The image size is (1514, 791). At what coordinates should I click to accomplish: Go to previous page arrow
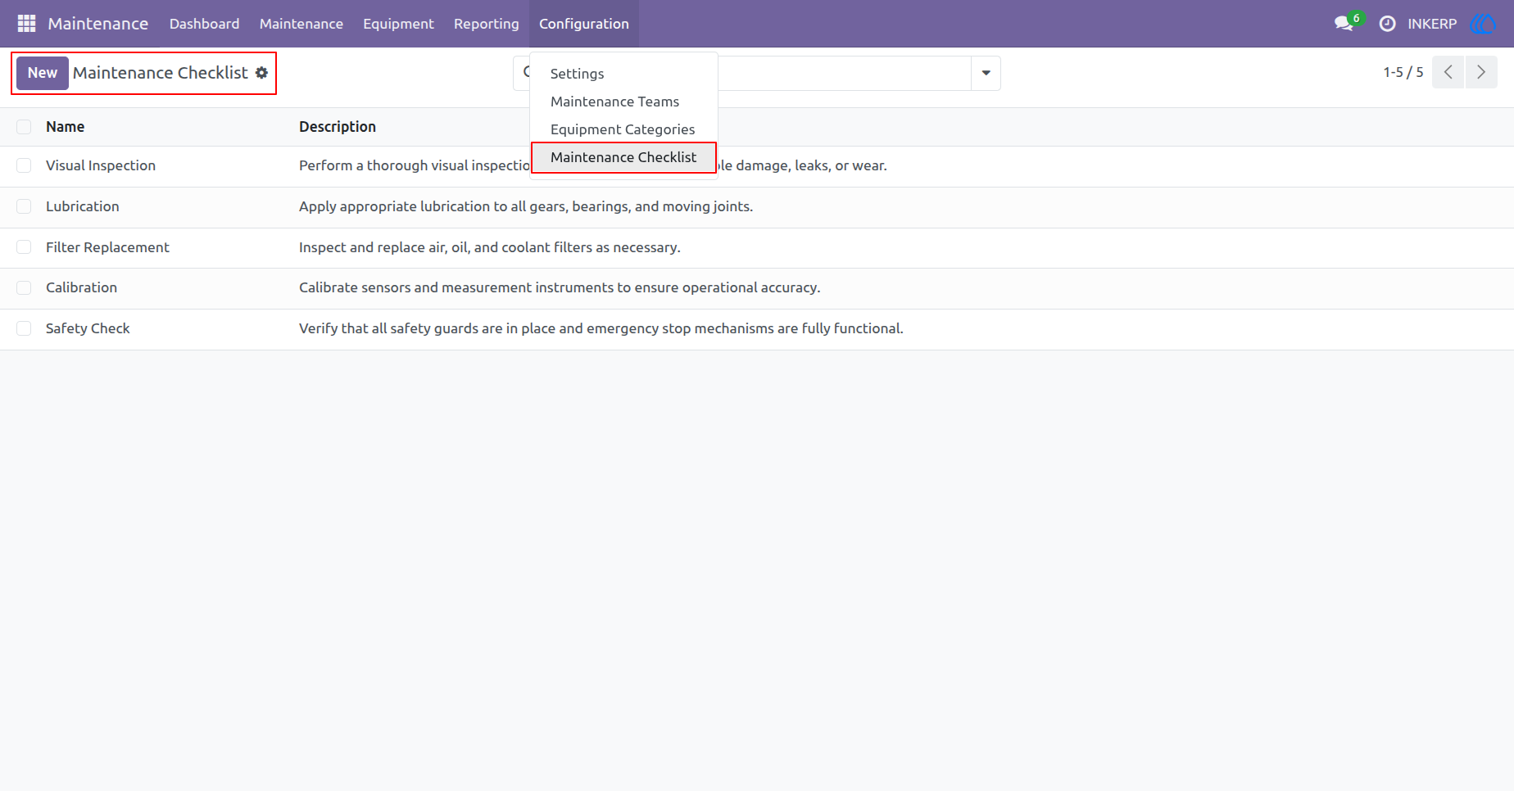(1448, 72)
